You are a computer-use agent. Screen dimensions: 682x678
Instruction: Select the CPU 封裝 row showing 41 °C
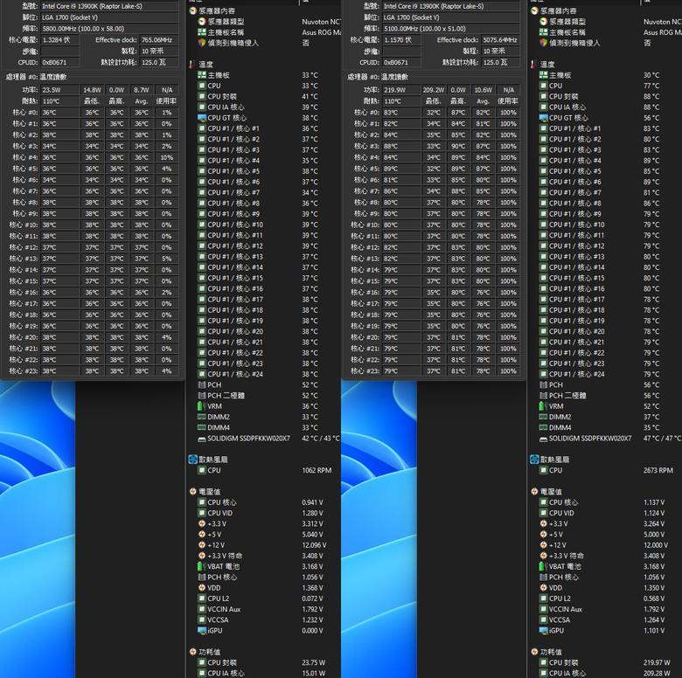[x=264, y=96]
